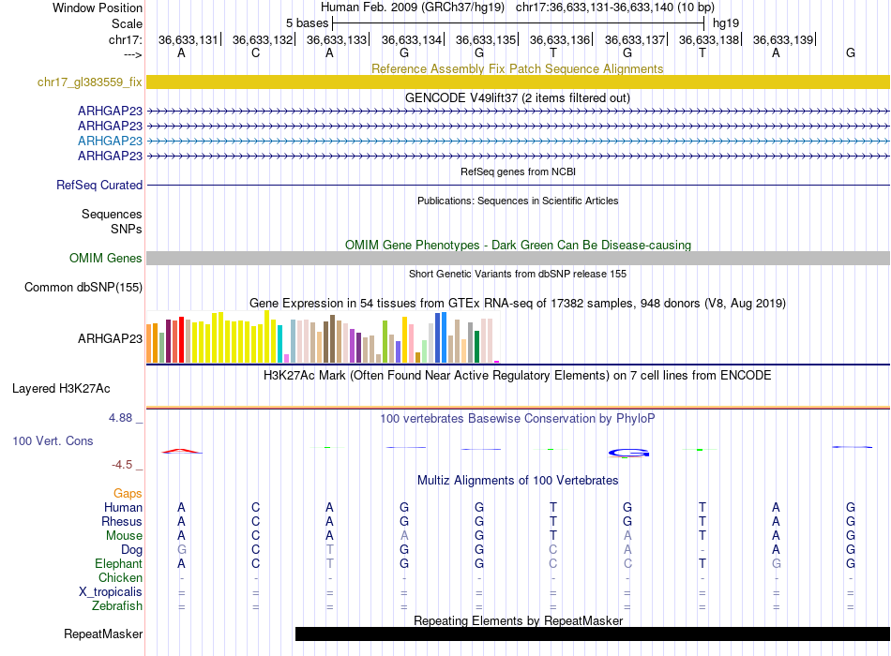Click the Human species row label
The image size is (891, 656).
[x=123, y=507]
